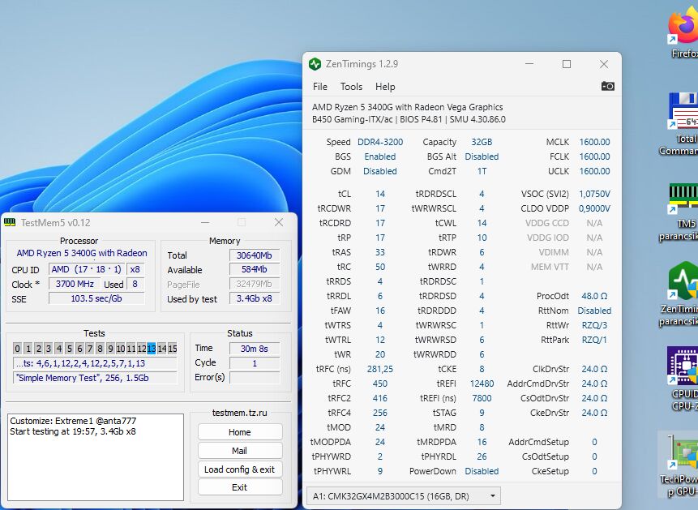This screenshot has width=698, height=510.
Task: Click the Speed value DDR4-3200
Action: 380,142
